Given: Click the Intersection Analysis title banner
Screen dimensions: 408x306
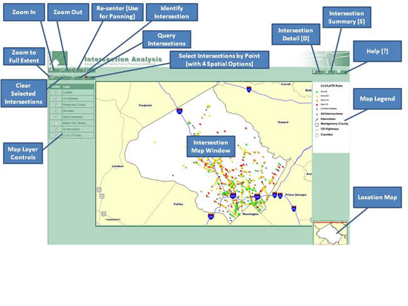Looking at the screenshot, I should click(123, 60).
